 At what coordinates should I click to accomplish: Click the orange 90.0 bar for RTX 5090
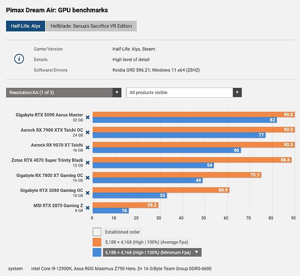[194, 114]
